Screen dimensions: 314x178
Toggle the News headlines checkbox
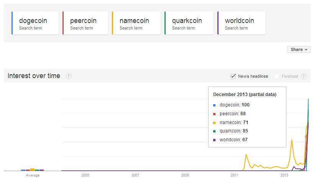[x=233, y=76]
